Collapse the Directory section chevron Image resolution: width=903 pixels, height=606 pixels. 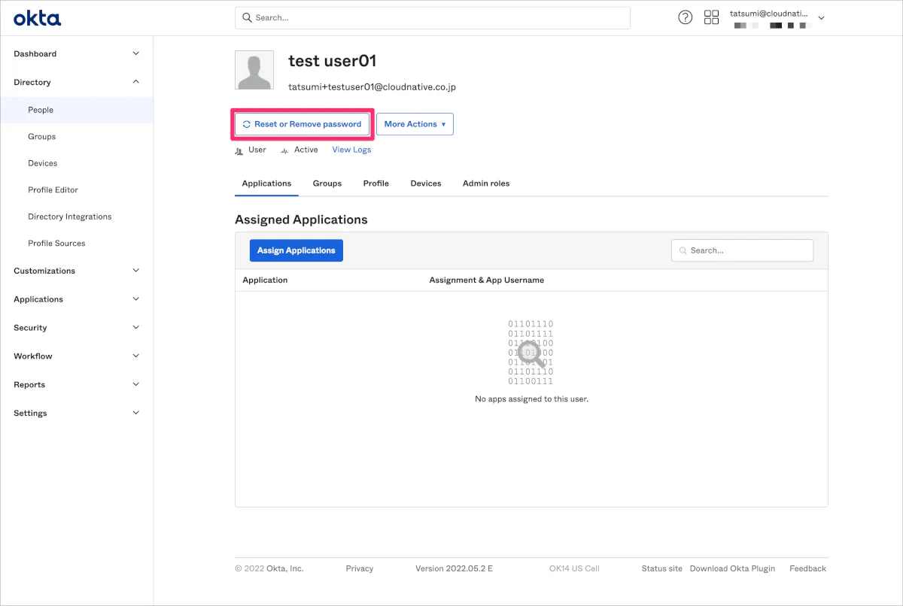point(135,82)
